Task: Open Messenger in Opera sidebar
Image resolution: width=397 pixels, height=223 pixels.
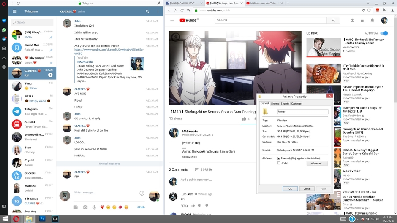Action: coord(4,21)
